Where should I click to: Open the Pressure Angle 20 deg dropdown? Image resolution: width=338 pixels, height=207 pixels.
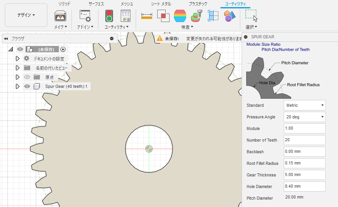[304, 117]
